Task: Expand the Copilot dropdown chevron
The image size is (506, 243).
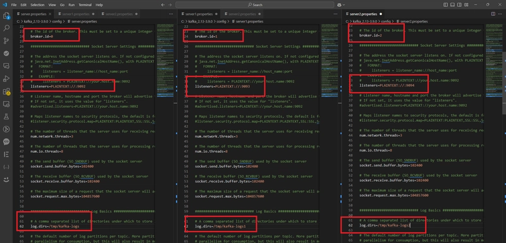Action: point(343,5)
